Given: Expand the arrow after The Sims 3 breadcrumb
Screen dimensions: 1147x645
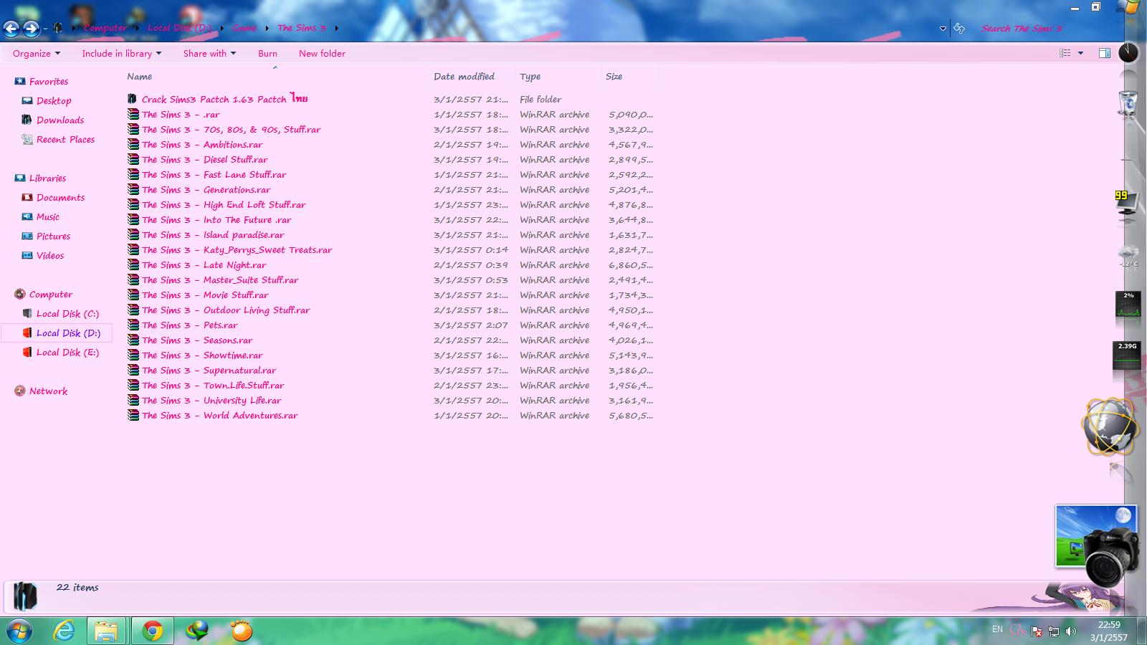Looking at the screenshot, I should (336, 28).
